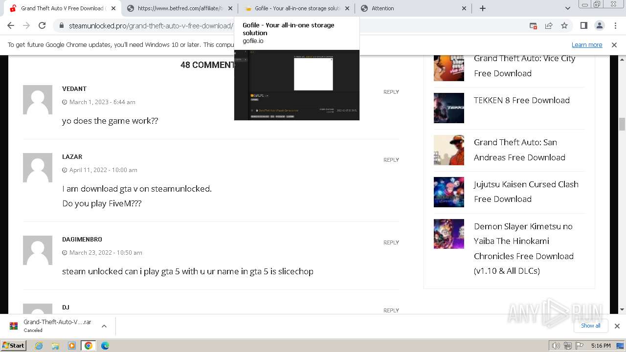Screen dimensions: 626x352
Task: Open Grand Theft Auto: Vice City Free Download
Action: tap(524, 66)
